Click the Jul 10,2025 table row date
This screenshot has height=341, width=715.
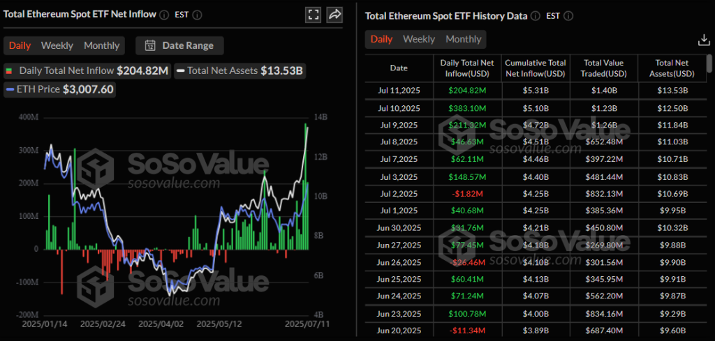(399, 108)
